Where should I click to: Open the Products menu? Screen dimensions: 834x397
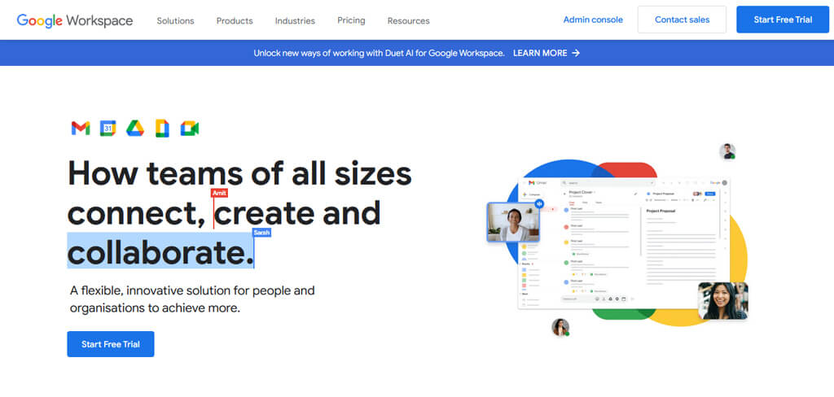[x=235, y=20]
